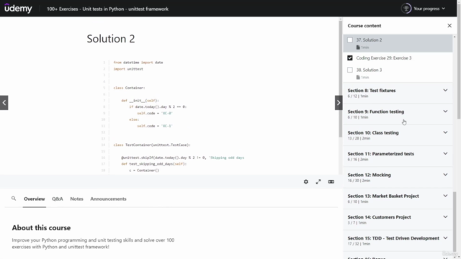Expand Section 8: Test fixtures
This screenshot has height=259, width=461.
point(398,93)
